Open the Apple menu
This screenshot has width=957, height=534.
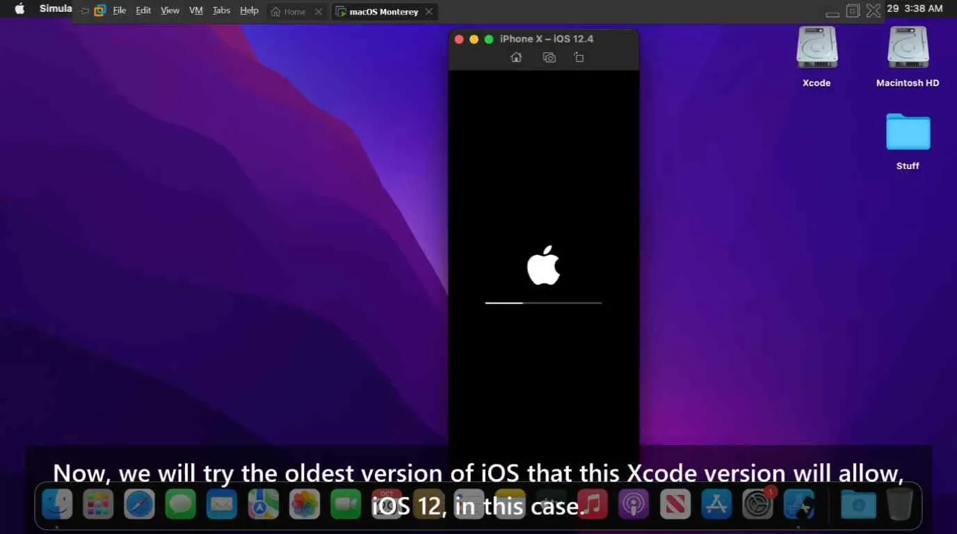click(19, 9)
